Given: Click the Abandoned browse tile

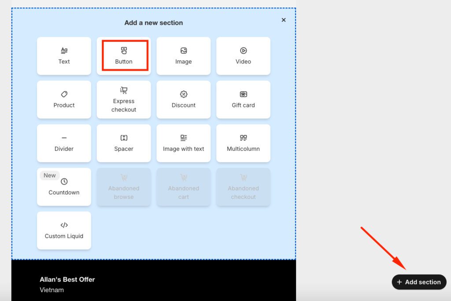Looking at the screenshot, I should [124, 187].
